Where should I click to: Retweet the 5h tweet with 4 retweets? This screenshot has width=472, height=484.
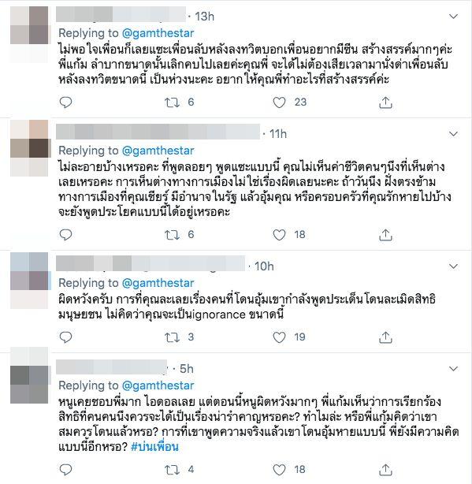(172, 470)
